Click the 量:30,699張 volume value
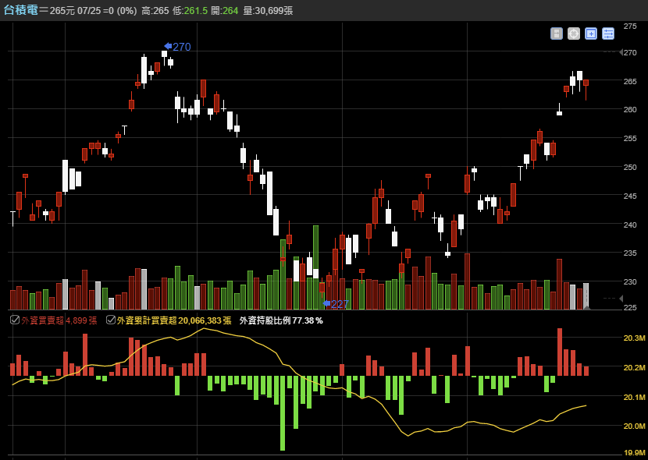Image resolution: width=648 pixels, height=460 pixels. [x=268, y=11]
